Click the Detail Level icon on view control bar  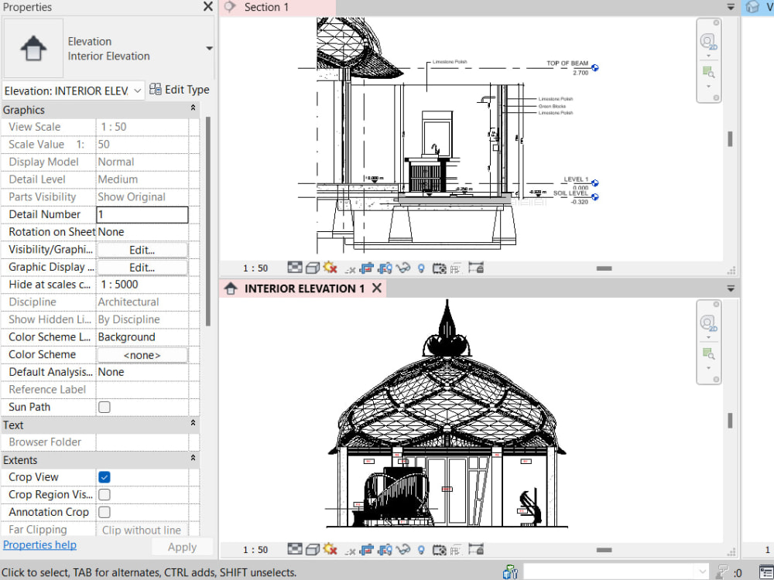tap(295, 549)
